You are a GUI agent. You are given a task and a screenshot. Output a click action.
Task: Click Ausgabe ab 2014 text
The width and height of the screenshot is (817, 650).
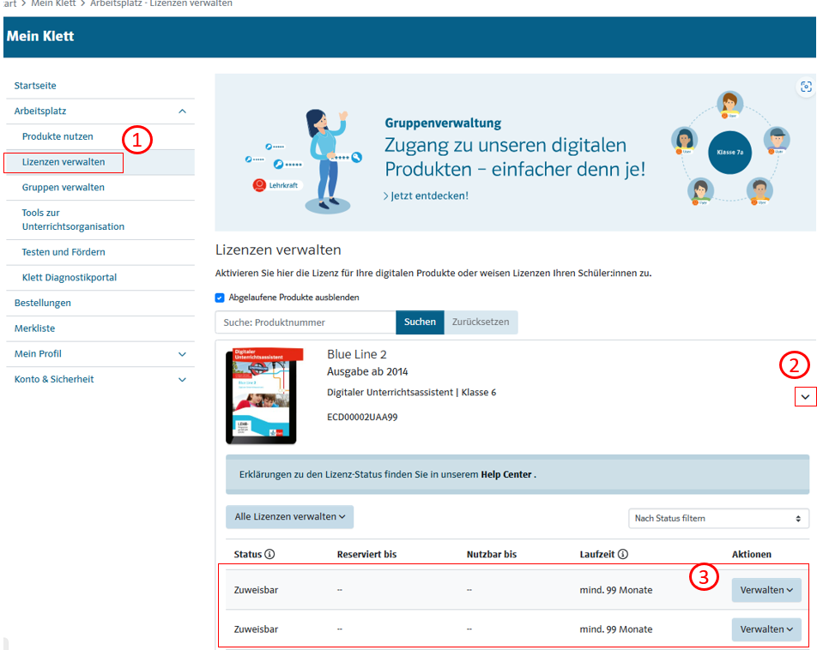[x=367, y=372]
